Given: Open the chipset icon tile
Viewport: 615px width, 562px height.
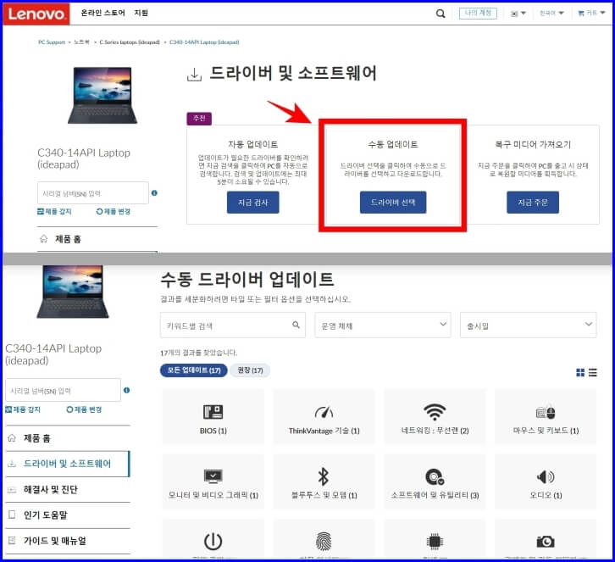Looking at the screenshot, I should pyautogui.click(x=435, y=540).
